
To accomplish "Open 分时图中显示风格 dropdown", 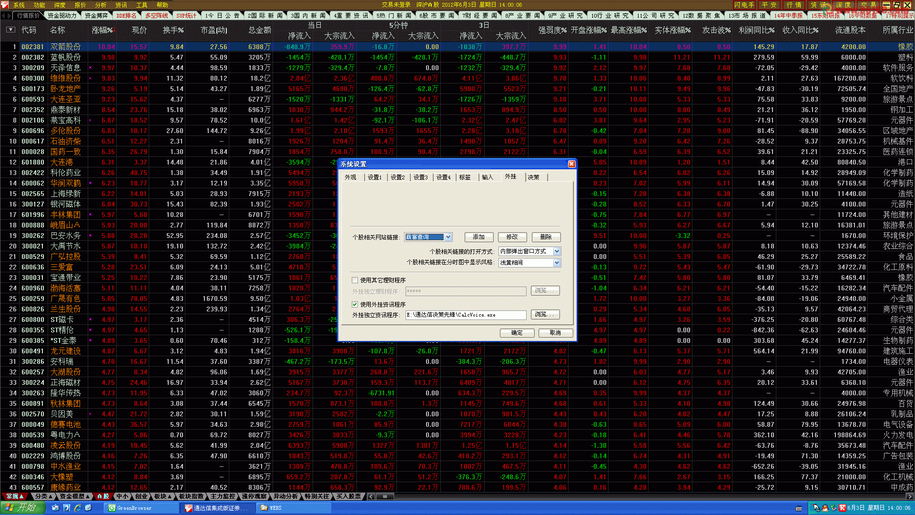I will [x=557, y=263].
